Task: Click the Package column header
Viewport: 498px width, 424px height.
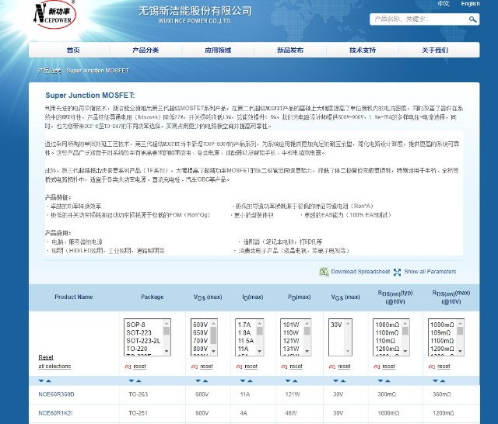Action: (153, 297)
